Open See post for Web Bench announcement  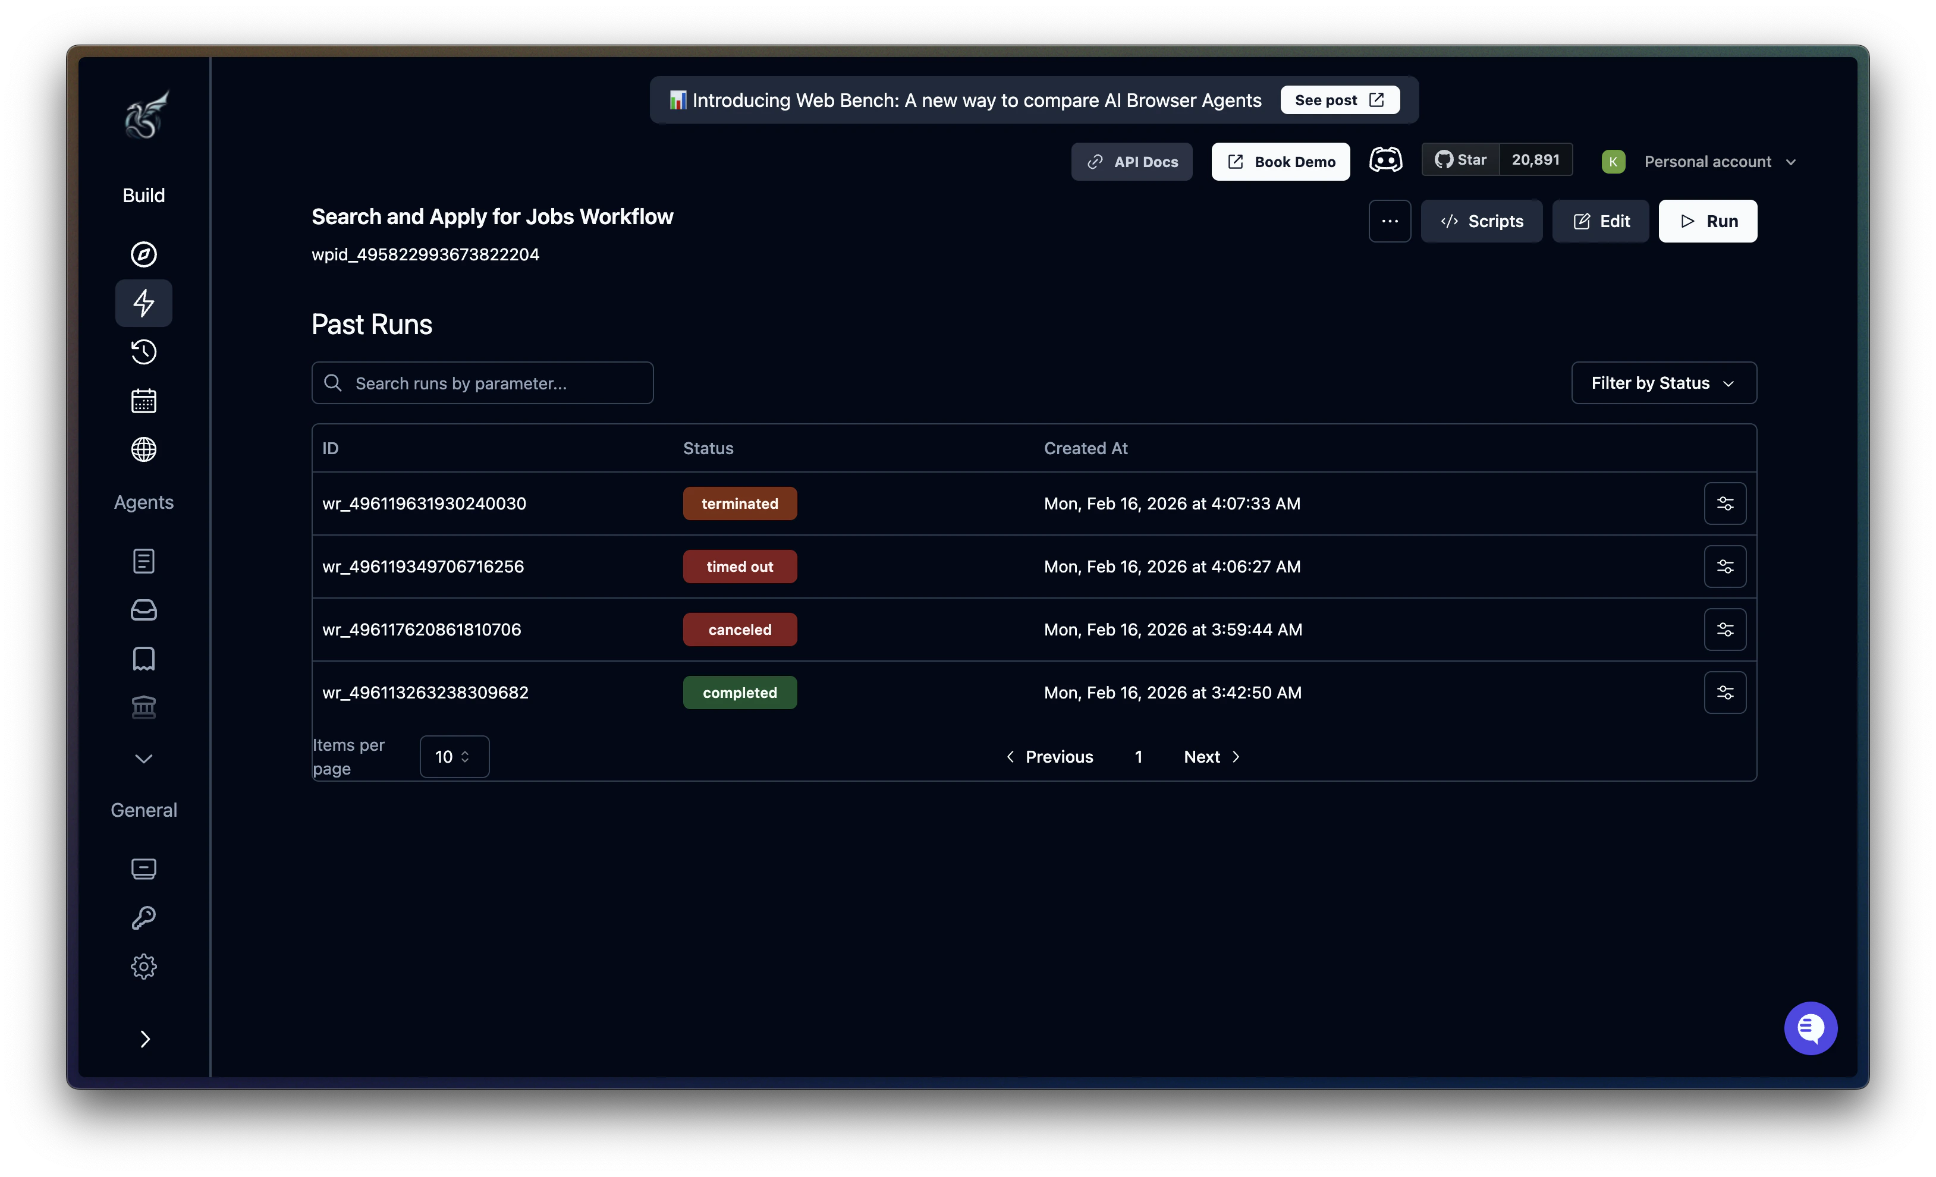1339,100
